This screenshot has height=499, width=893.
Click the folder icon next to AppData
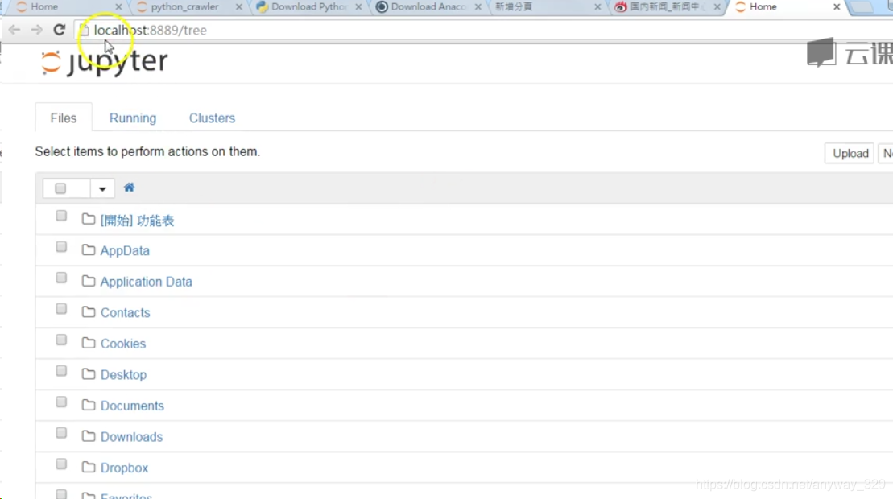[x=89, y=249]
